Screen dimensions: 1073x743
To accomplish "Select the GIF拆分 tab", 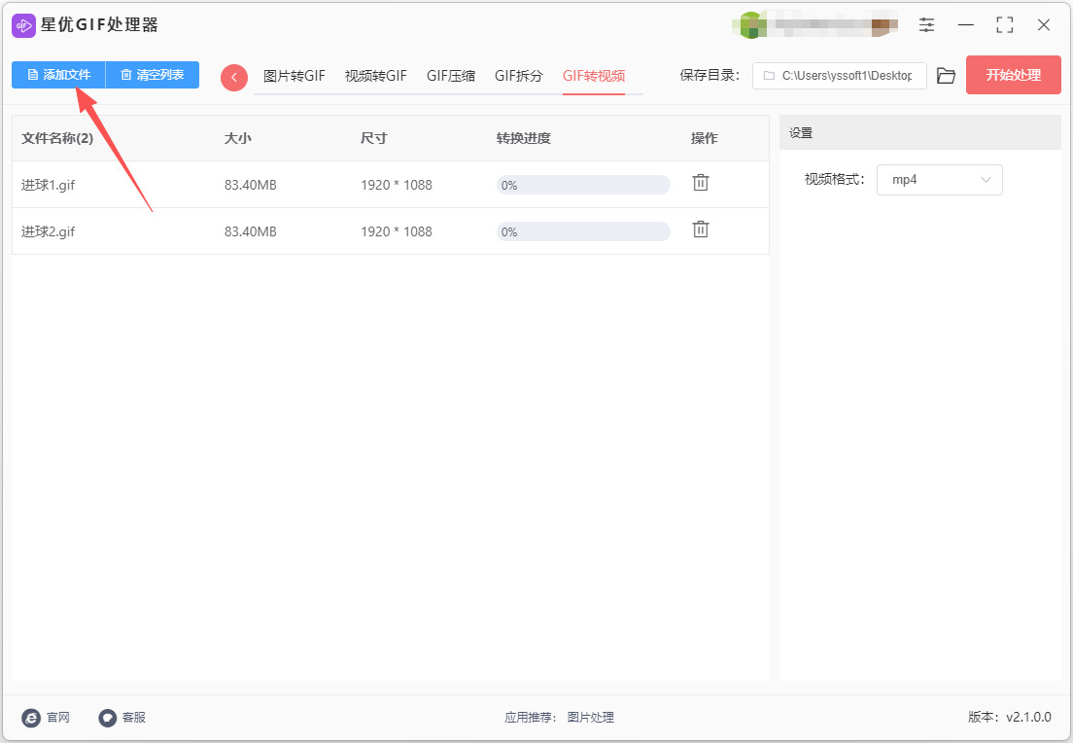I will (x=518, y=76).
